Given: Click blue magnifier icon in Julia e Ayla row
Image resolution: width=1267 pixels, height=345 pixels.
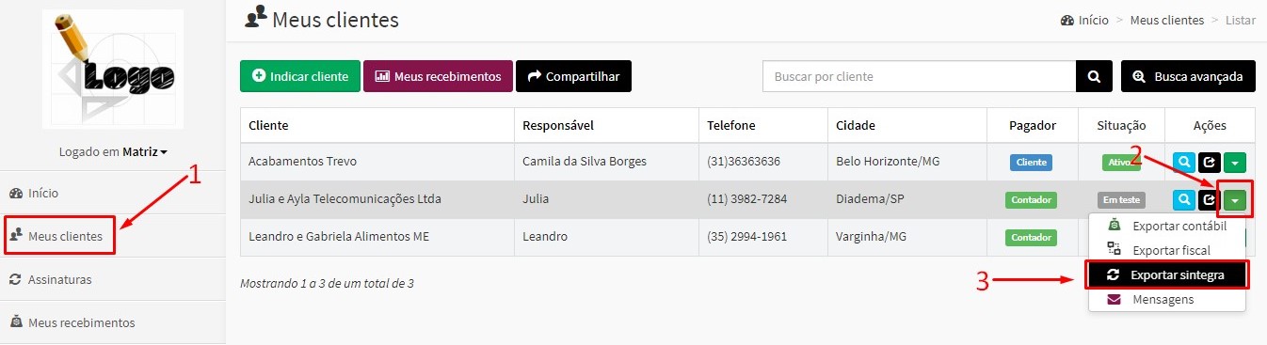Looking at the screenshot, I should tap(1184, 199).
